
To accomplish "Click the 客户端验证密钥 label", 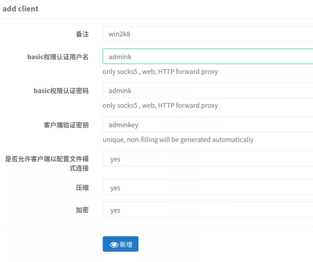I will click(x=66, y=125).
